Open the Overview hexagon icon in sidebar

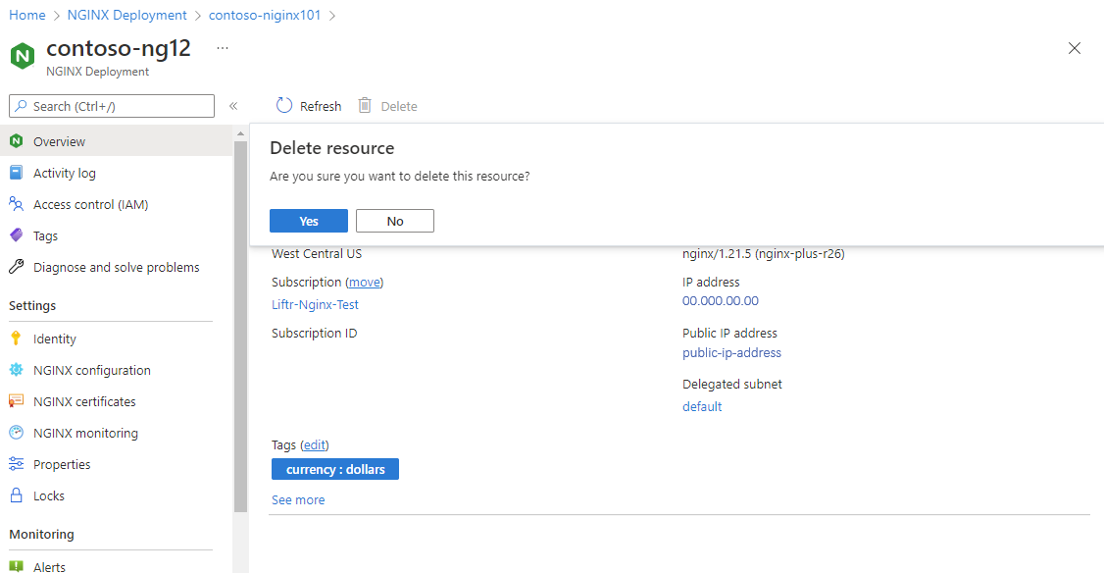[x=17, y=141]
